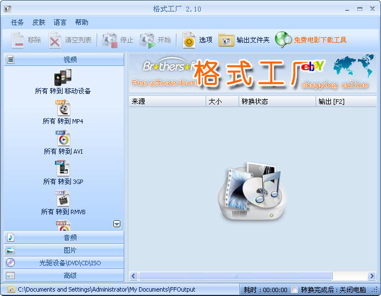Open 选项 options gear icon
The image size is (381, 296).
tap(189, 40)
